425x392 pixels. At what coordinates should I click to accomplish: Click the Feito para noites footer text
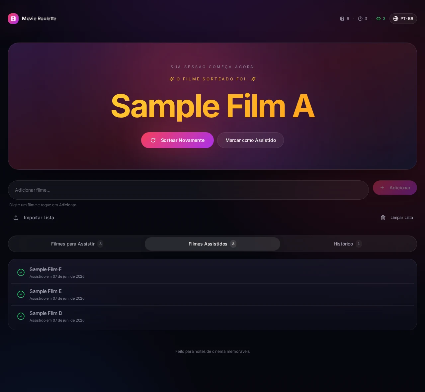[212, 351]
